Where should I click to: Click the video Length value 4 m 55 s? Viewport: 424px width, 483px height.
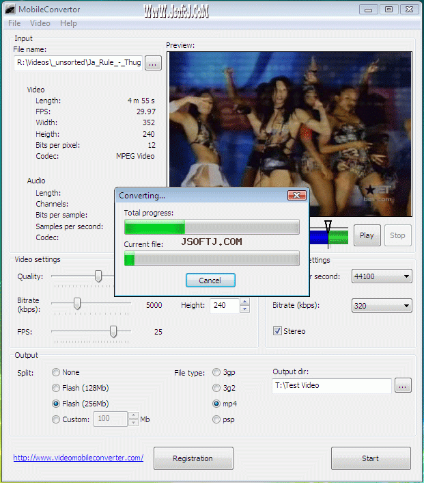(141, 101)
